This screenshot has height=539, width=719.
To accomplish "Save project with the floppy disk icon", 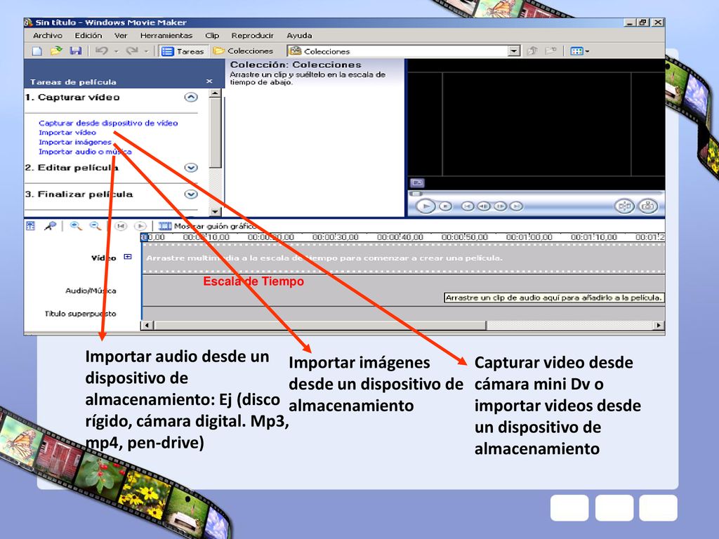I will [75, 51].
